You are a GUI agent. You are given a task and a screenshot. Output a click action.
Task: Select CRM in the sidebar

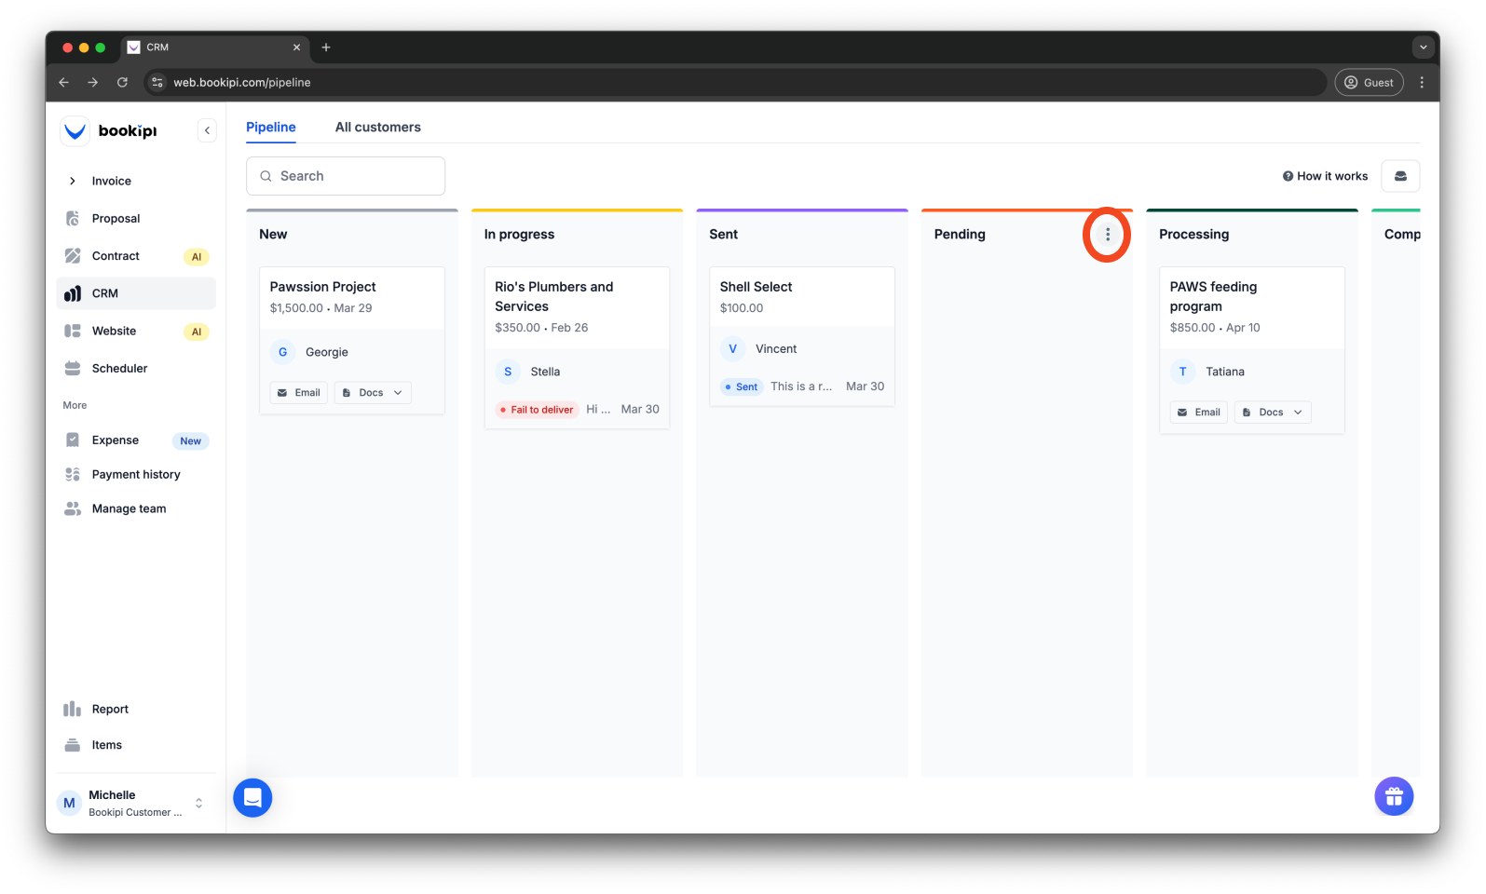pos(136,293)
